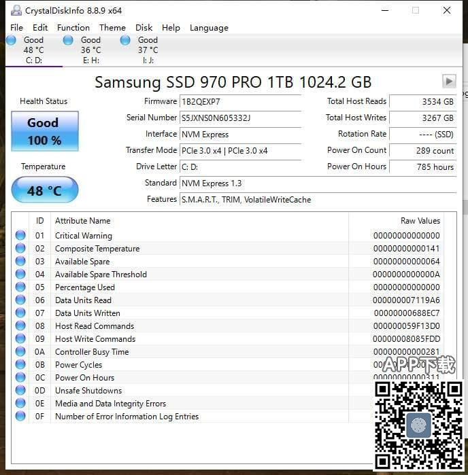This screenshot has height=475, width=468.
Task: Click the Raw Values column header
Action: tap(401, 221)
